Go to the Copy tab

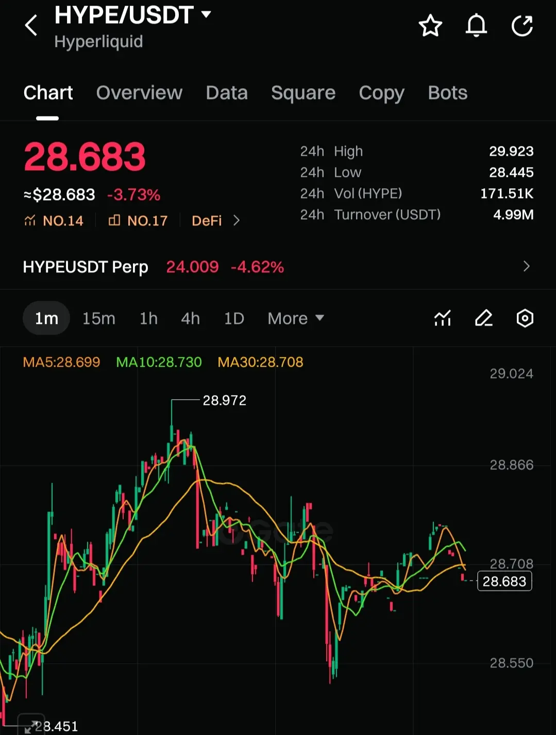(x=381, y=93)
